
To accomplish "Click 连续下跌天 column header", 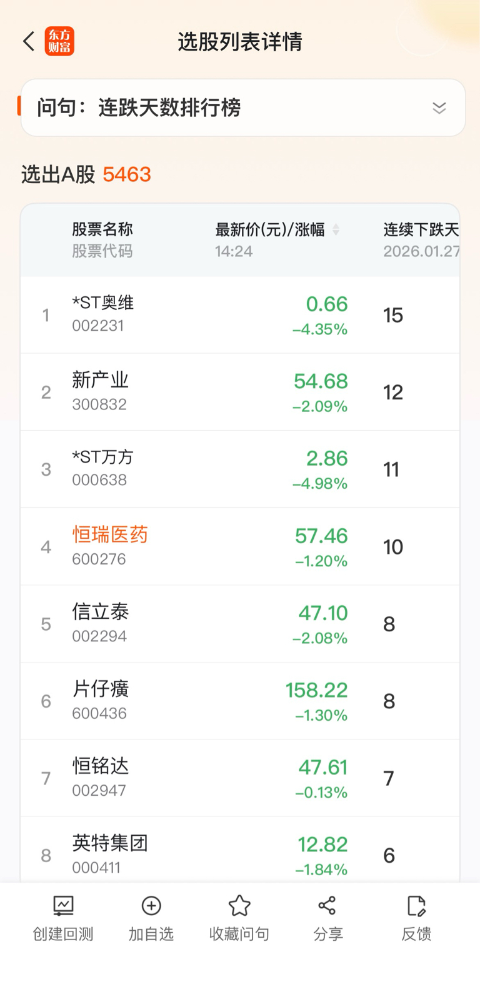I will [x=421, y=229].
